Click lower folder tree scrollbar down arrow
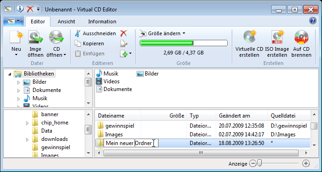 coord(88,153)
